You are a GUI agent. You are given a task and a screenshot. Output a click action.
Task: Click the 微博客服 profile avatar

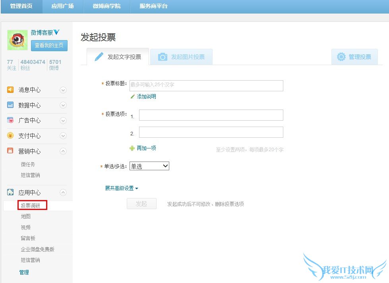17,40
